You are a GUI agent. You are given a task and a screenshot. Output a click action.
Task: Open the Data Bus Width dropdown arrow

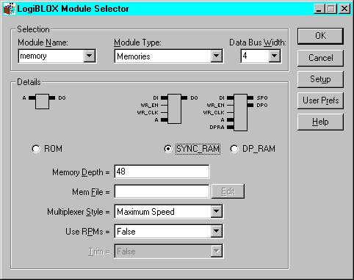point(275,56)
